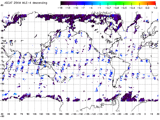Click longitude axis label -75
Image resolution: width=160 pixels, height=120 pixels.
pos(113,114)
